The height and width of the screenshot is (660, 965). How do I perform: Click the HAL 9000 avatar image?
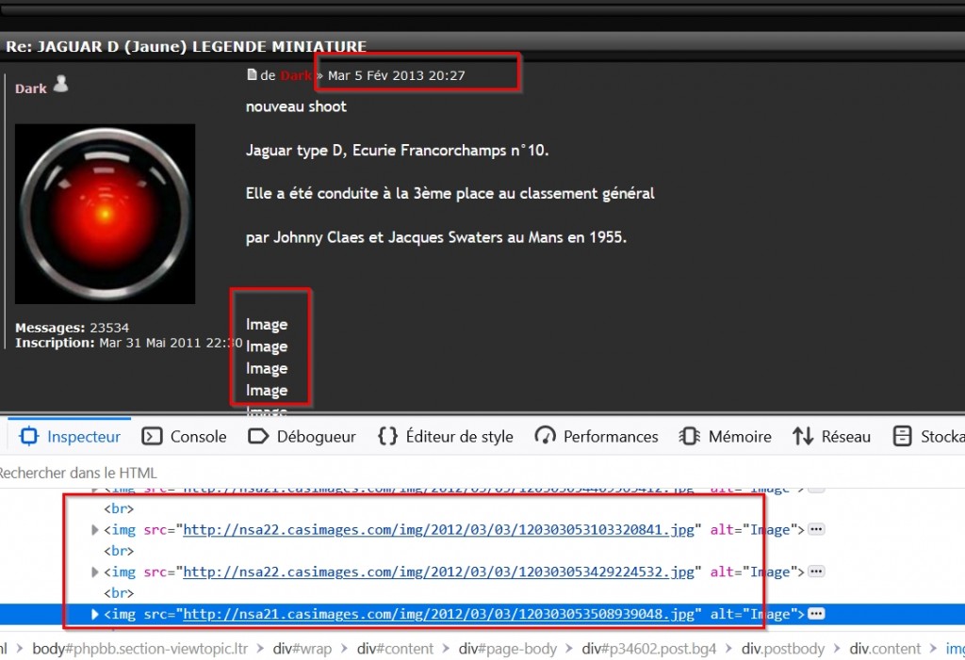106,214
